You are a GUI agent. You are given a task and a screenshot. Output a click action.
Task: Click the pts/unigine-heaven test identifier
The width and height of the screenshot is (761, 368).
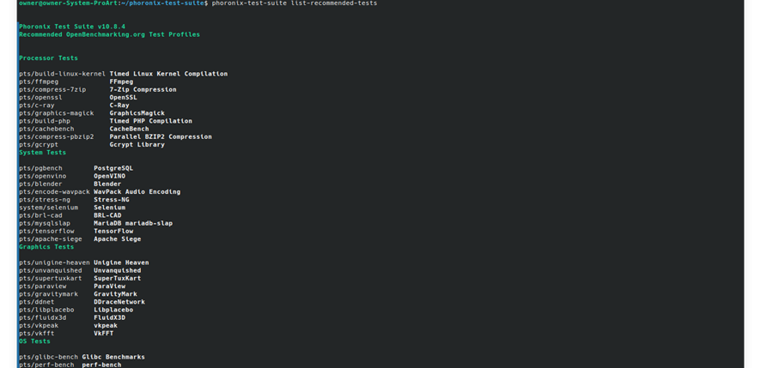(54, 262)
